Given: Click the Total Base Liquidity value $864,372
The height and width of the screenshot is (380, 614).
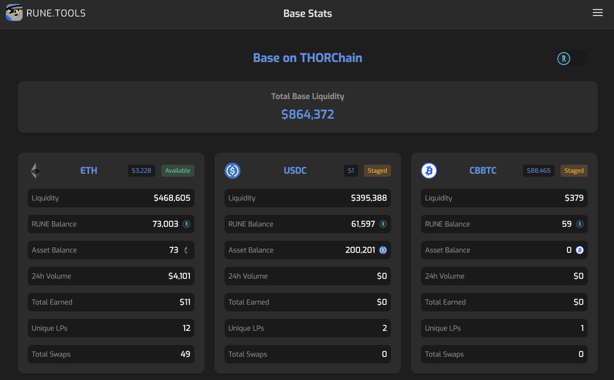Looking at the screenshot, I should click(308, 114).
